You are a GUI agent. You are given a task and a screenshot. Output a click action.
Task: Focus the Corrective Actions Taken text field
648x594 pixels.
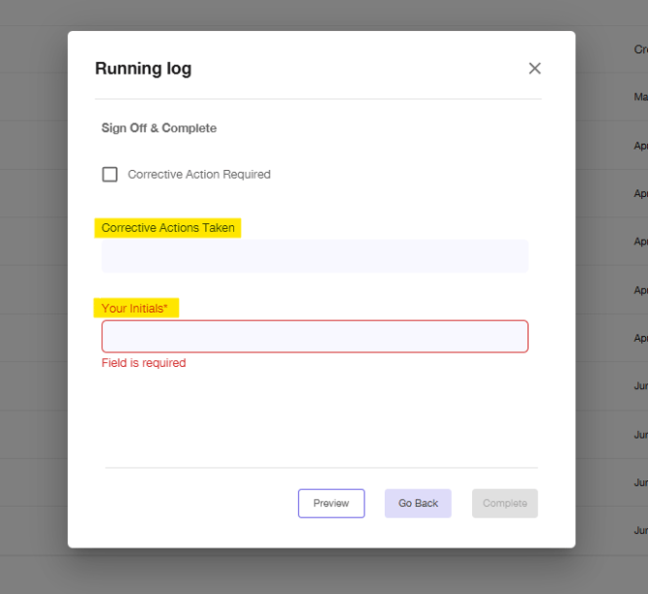315,256
